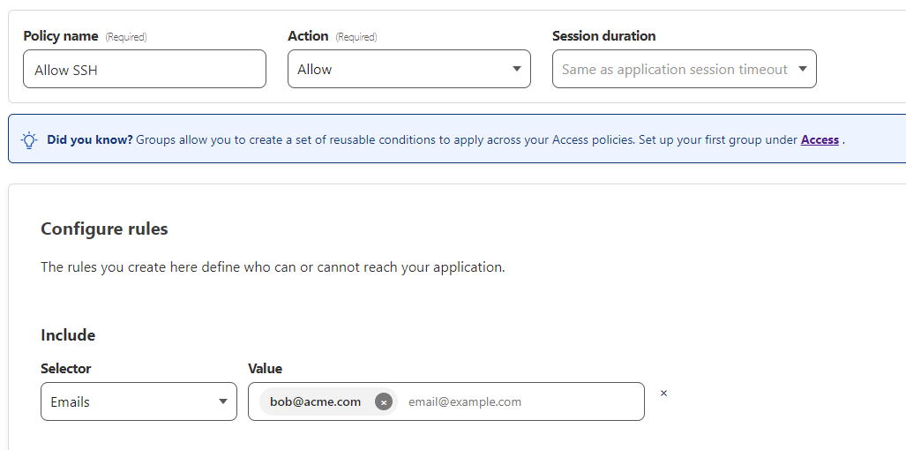Screen dimensions: 906x450
Task: Click the Action dropdown arrow
Action: pos(517,70)
